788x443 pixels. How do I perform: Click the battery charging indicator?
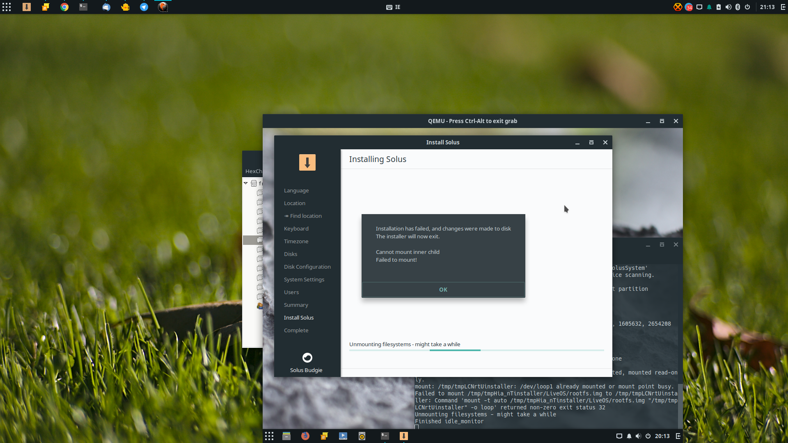[x=719, y=7]
